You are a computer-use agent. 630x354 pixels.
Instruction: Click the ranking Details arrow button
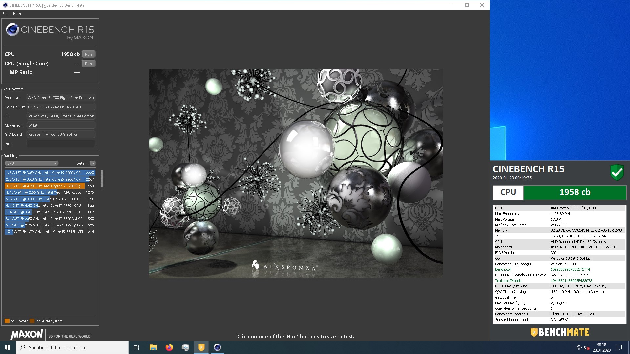click(x=93, y=163)
